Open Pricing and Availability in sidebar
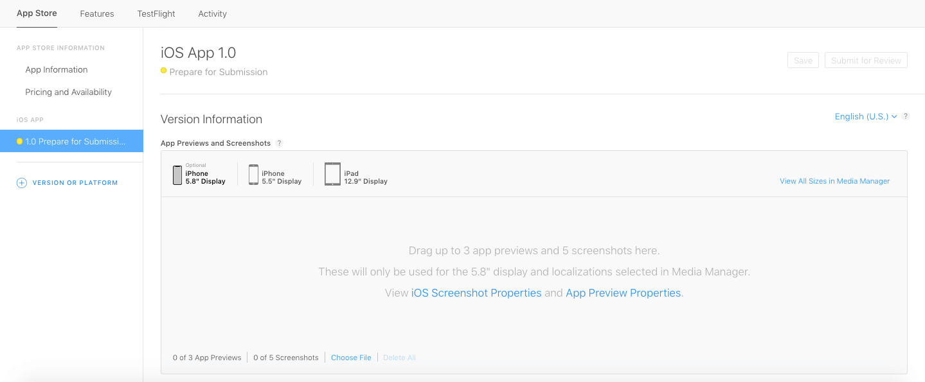 [x=68, y=92]
